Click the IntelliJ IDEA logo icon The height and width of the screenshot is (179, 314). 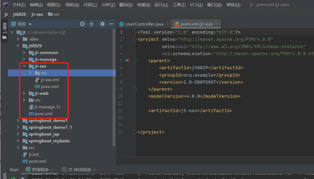click(x=5, y=4)
